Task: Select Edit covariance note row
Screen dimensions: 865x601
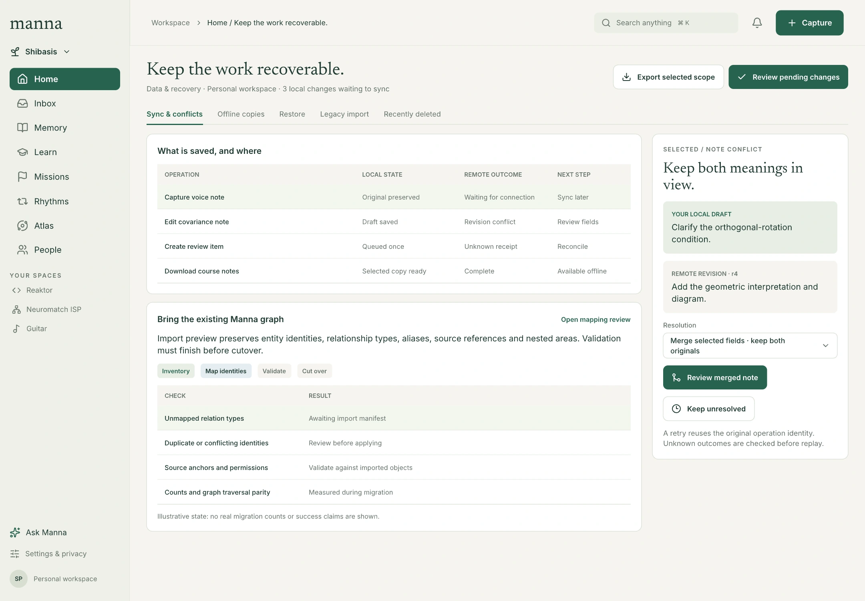Action: [x=394, y=222]
